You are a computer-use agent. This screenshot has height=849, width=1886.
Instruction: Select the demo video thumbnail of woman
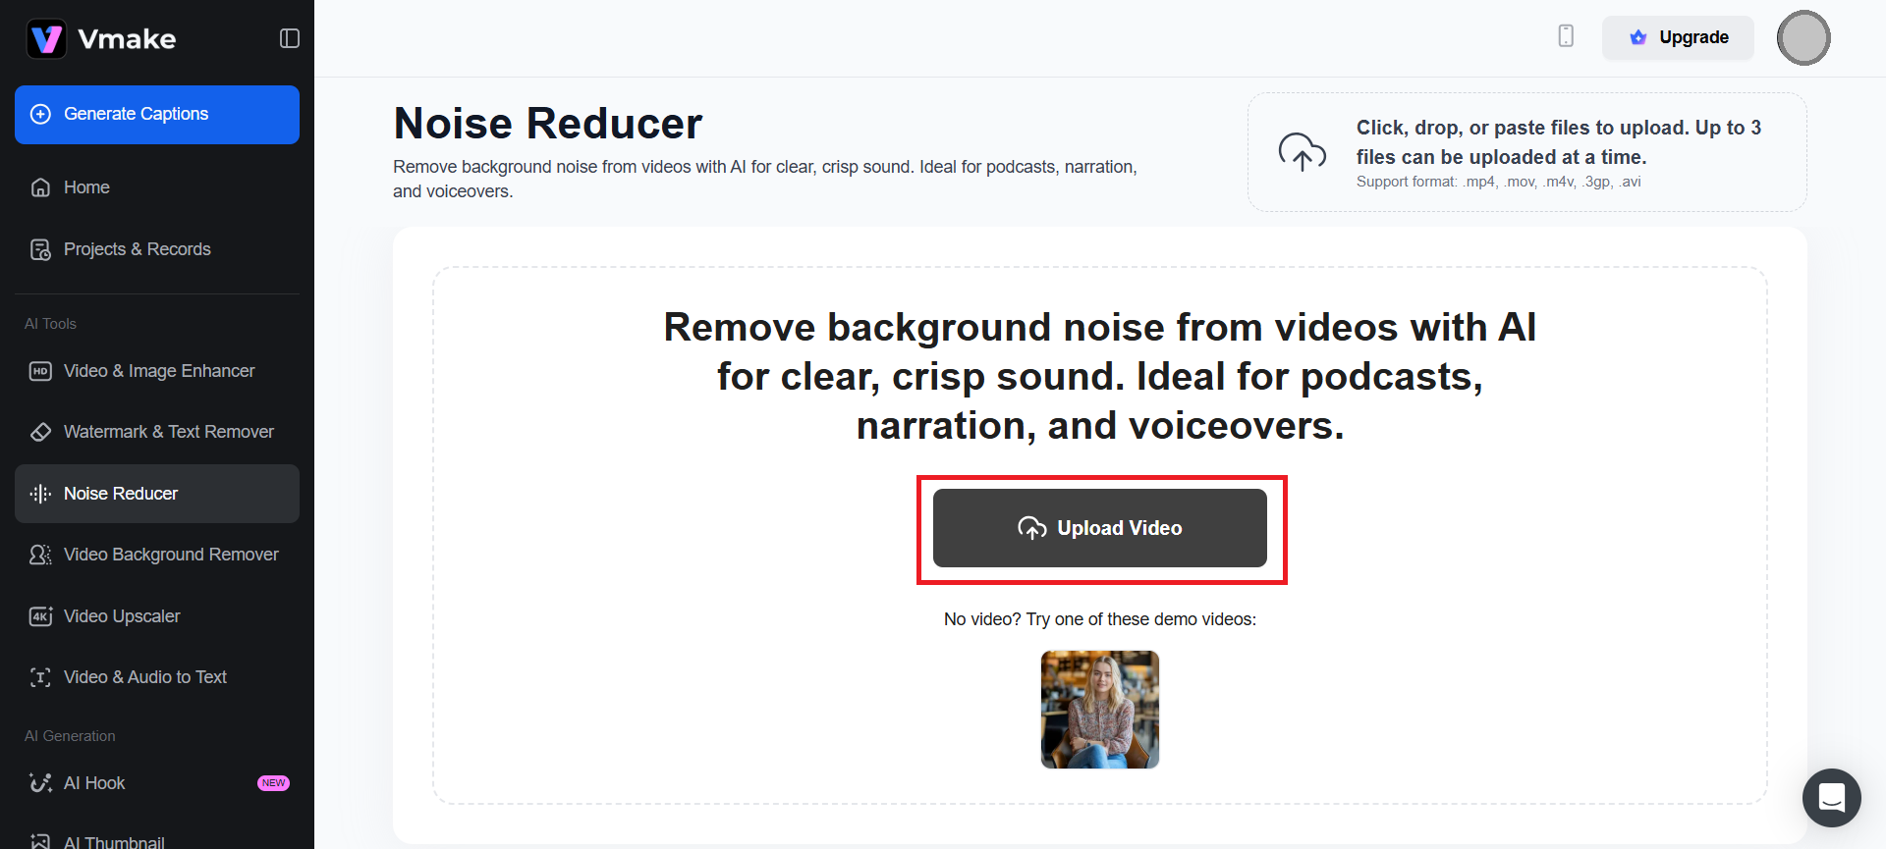[1099, 710]
